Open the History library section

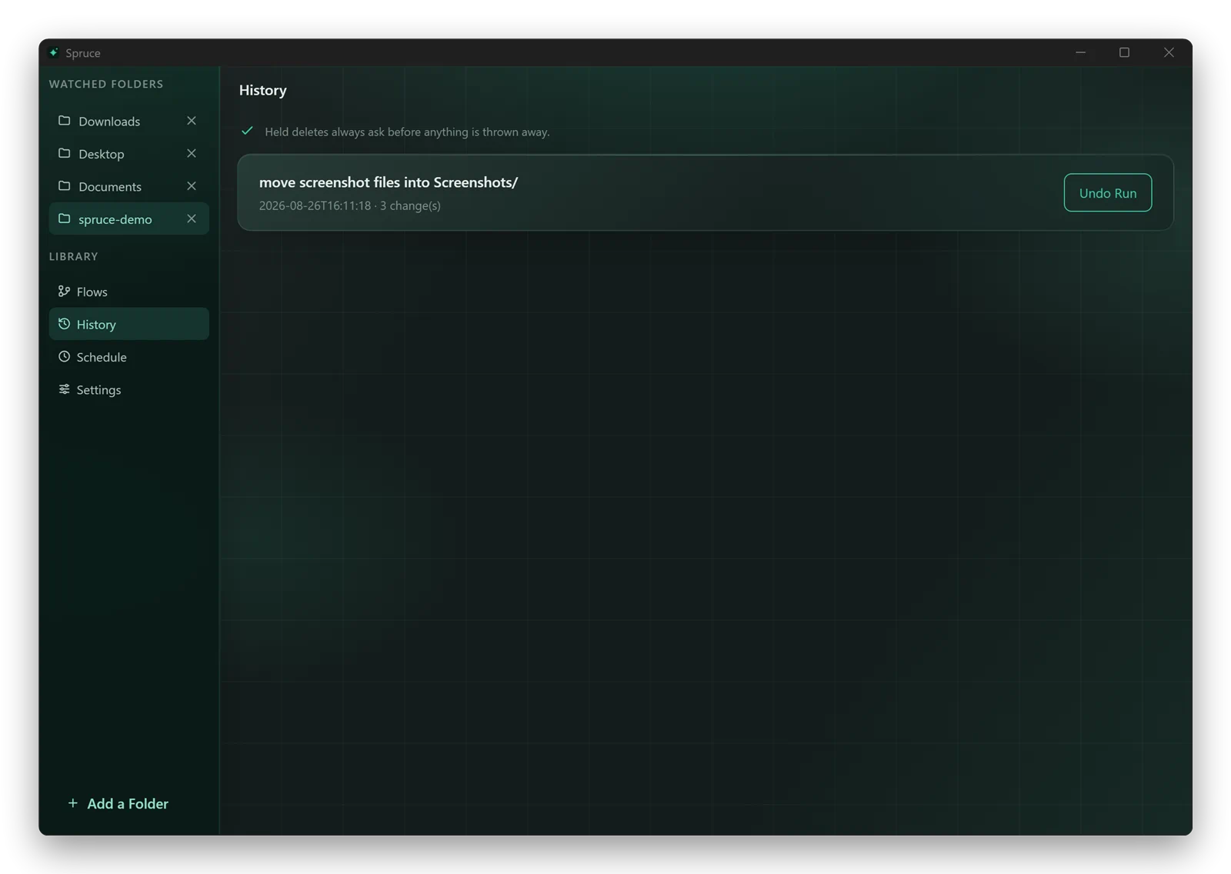pos(128,324)
